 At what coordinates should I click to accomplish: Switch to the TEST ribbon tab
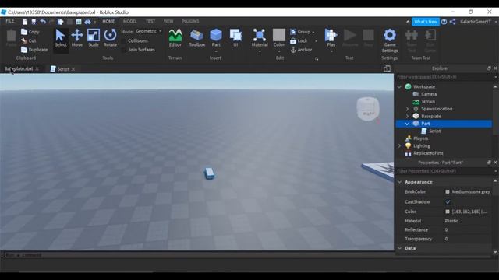150,21
